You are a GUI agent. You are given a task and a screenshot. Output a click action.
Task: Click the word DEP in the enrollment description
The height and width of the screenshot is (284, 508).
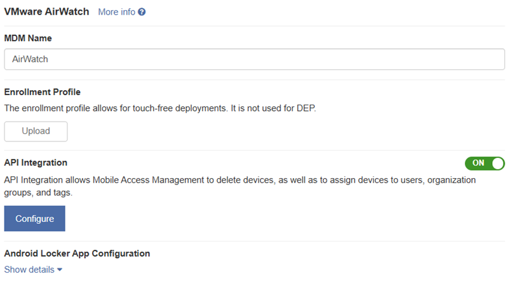pos(306,108)
